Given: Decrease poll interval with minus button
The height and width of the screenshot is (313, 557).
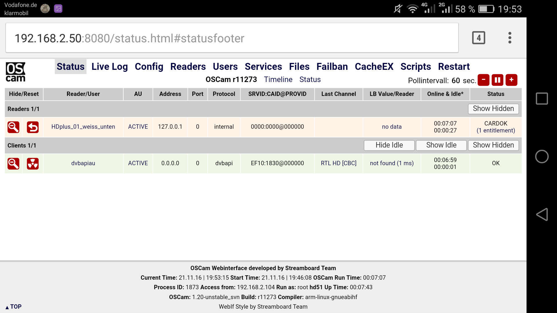Looking at the screenshot, I should click(483, 80).
